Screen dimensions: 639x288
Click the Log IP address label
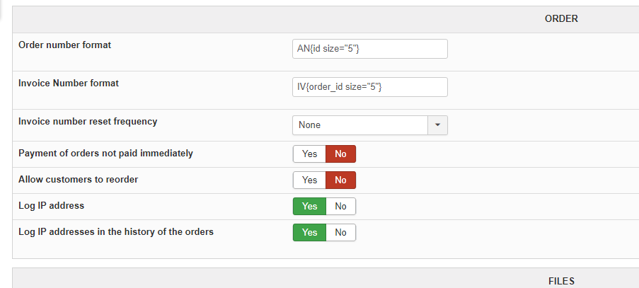tap(51, 206)
